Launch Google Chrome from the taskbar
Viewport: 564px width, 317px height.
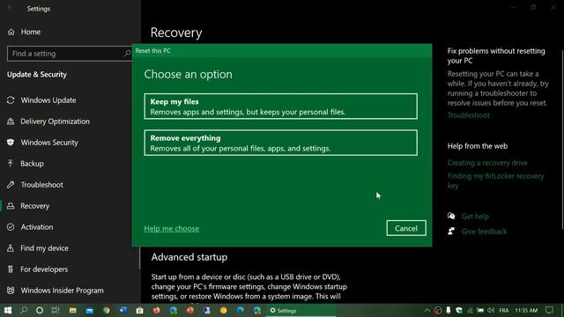[x=107, y=310]
